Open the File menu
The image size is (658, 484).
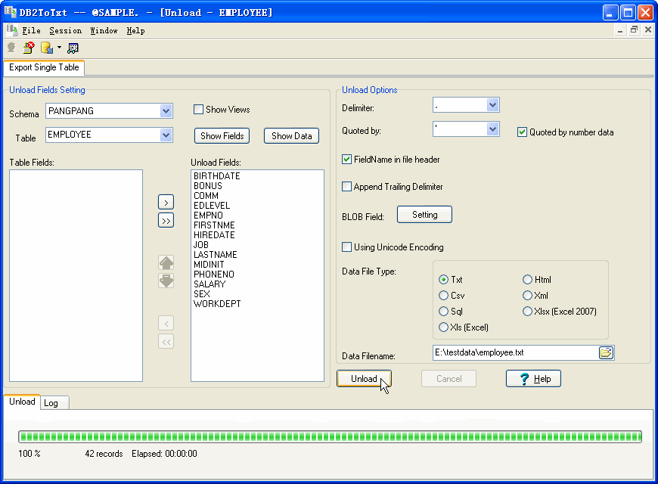pyautogui.click(x=32, y=30)
